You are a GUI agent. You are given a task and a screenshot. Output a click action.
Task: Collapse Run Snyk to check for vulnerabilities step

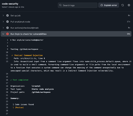click(x=3, y=34)
